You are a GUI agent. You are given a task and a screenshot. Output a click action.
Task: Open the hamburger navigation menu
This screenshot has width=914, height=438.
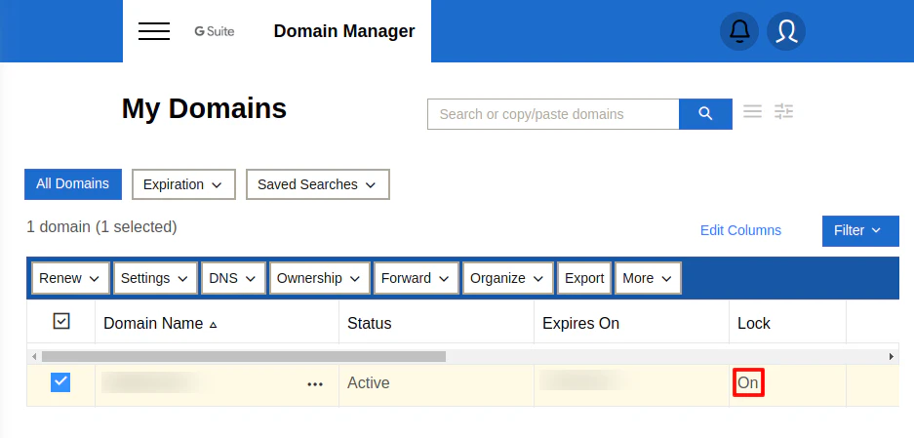(x=154, y=31)
